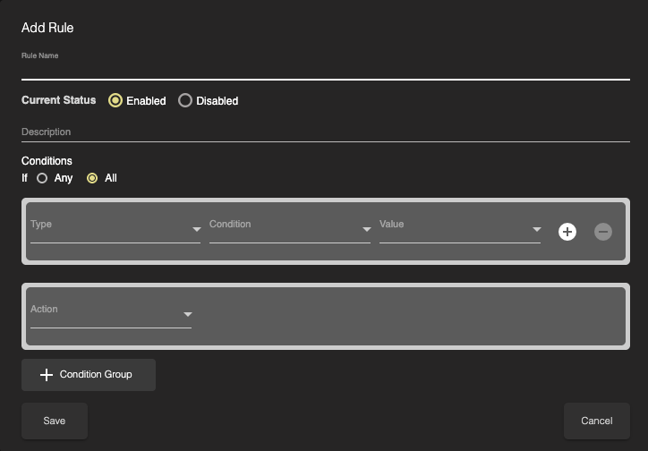
Task: Select the Disabled status radio button
Action: 185,101
